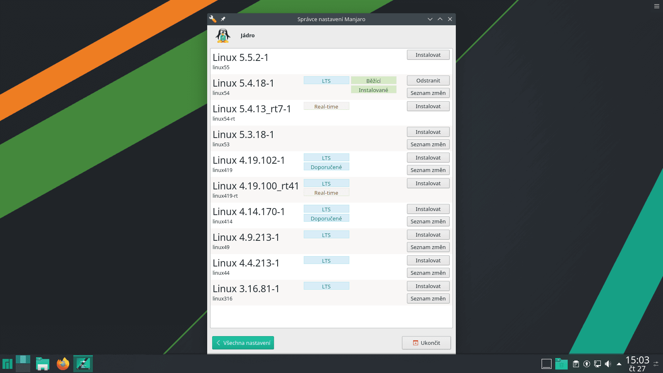Click the linux54-rt package name
Image resolution: width=663 pixels, height=373 pixels.
pos(224,119)
